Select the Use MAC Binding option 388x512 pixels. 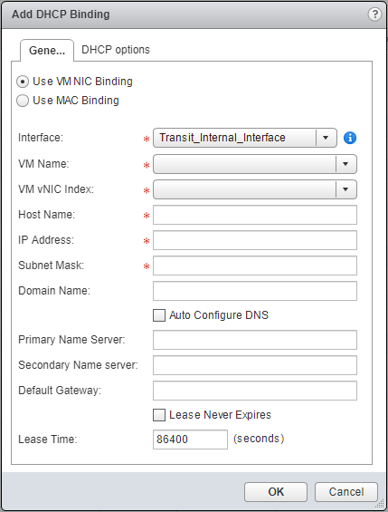point(23,101)
